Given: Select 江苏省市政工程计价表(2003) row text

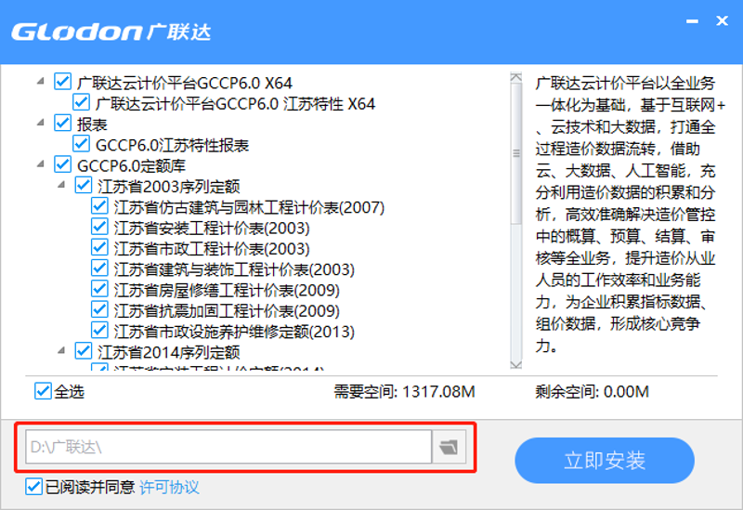Looking at the screenshot, I should coord(212,249).
